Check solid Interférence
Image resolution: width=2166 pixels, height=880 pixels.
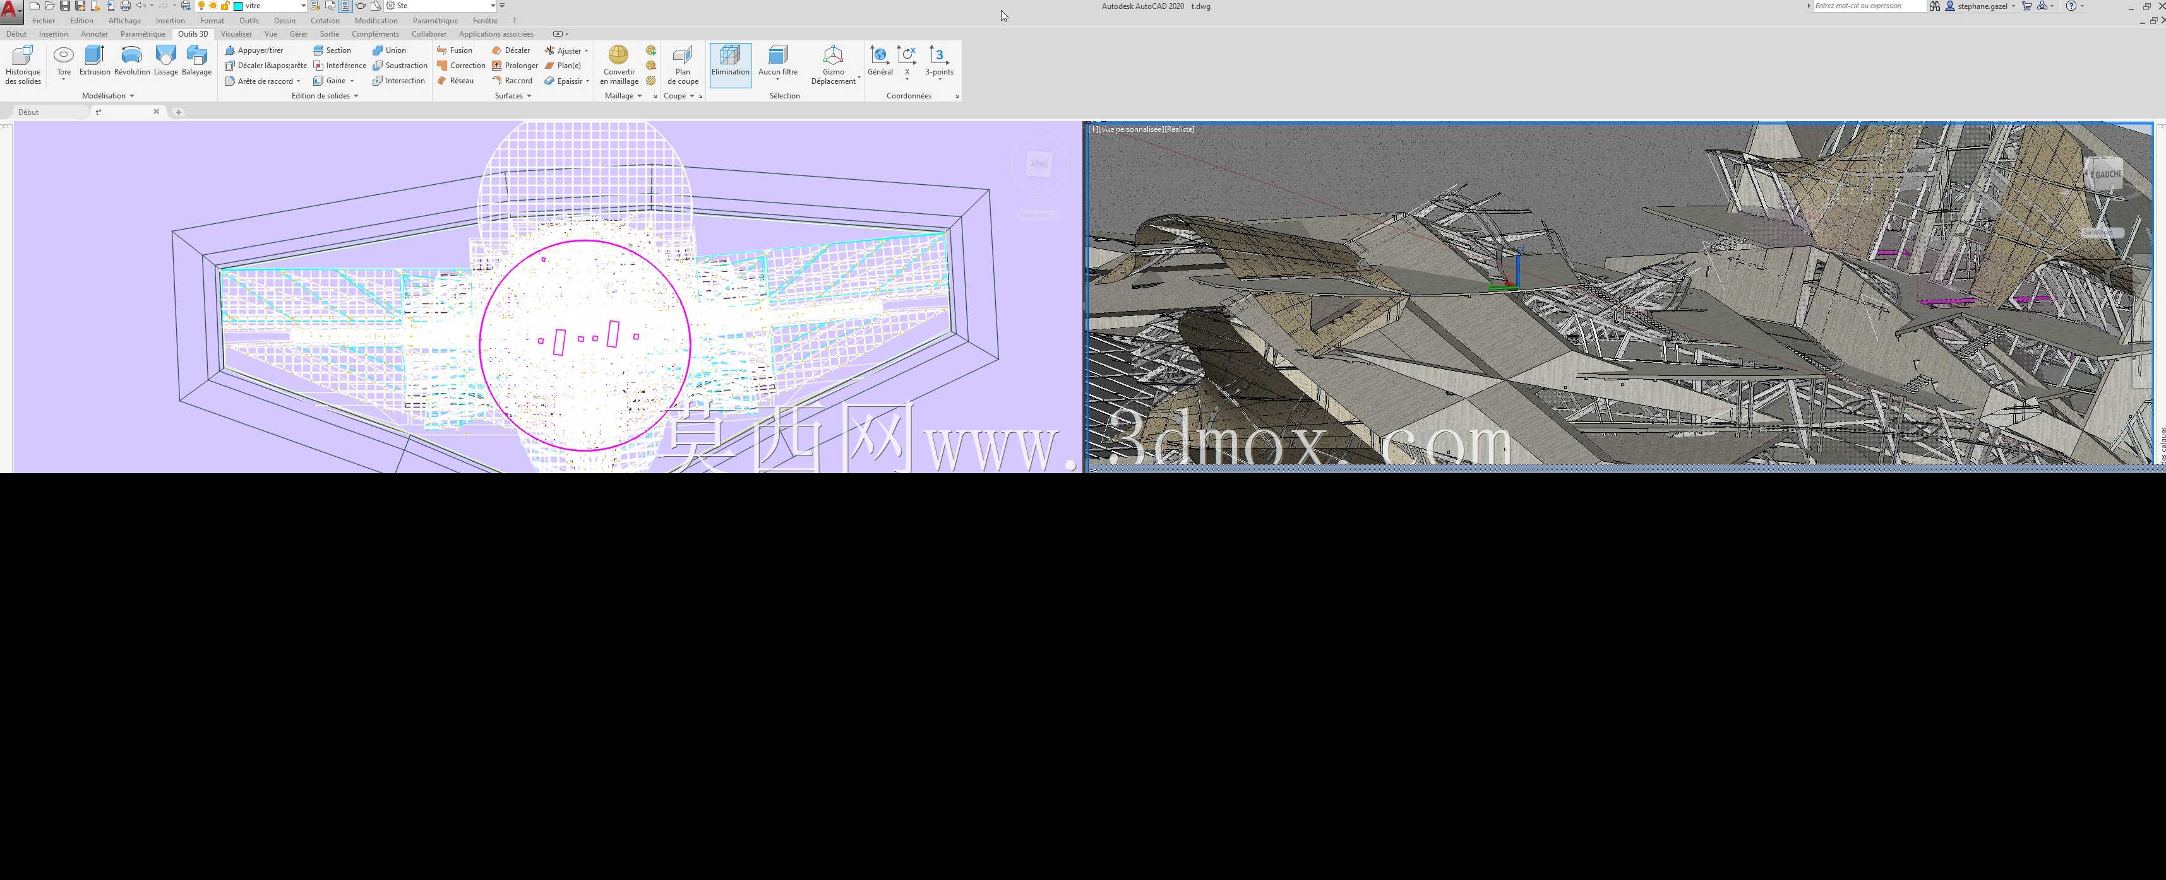click(x=340, y=66)
